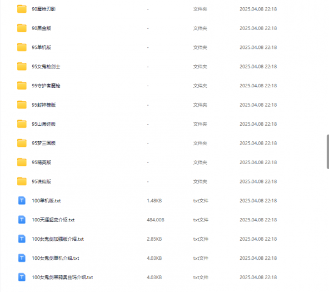Image resolution: width=329 pixels, height=292 pixels.
Task: Click the 484.00B file size entry
Action: [x=156, y=220]
